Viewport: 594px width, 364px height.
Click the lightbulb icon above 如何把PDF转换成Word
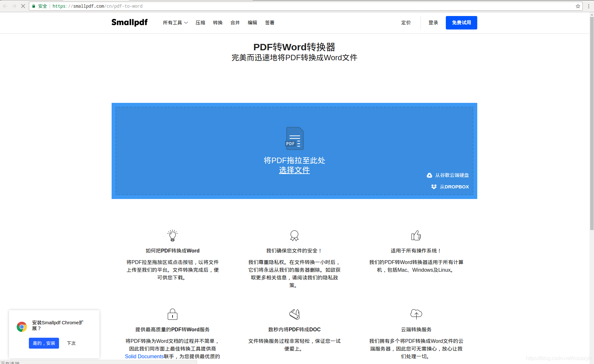[x=173, y=236]
